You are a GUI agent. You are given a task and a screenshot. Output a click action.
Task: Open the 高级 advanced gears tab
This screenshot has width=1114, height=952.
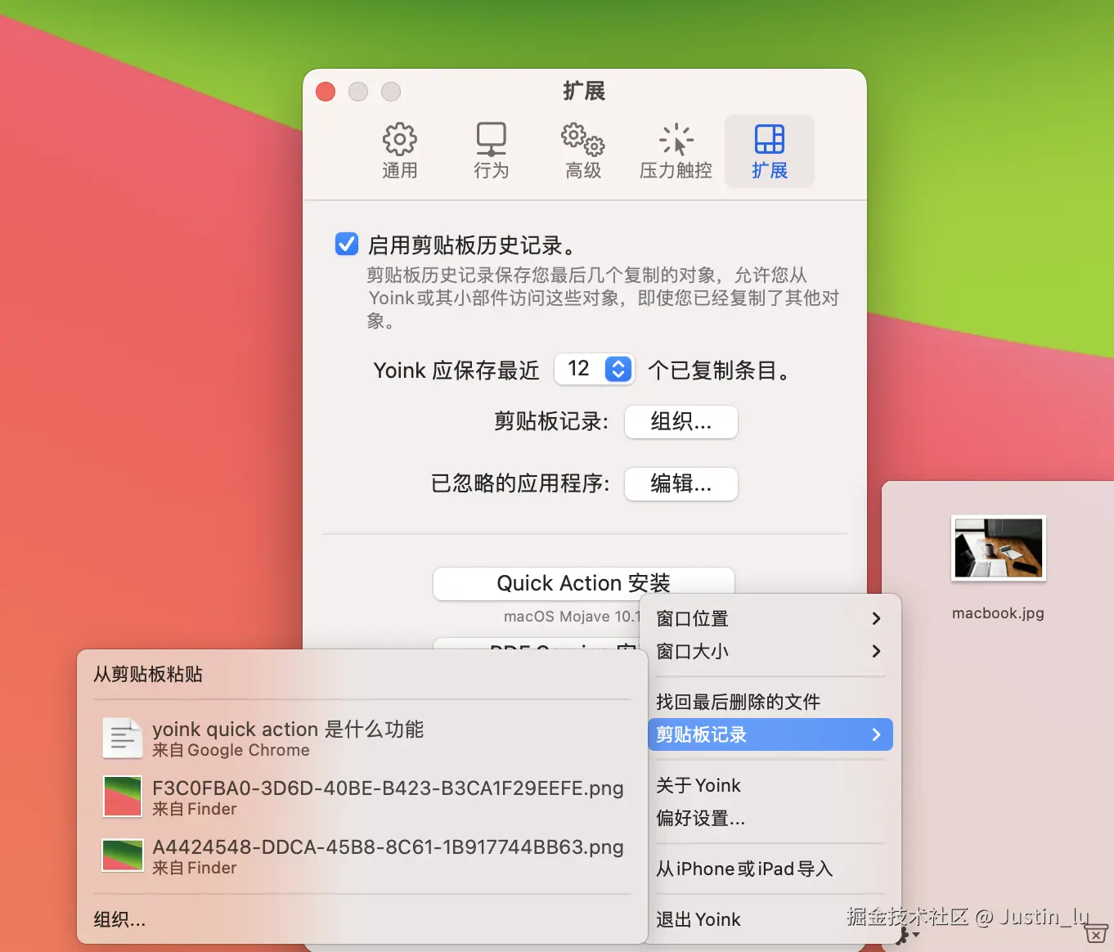tap(583, 151)
